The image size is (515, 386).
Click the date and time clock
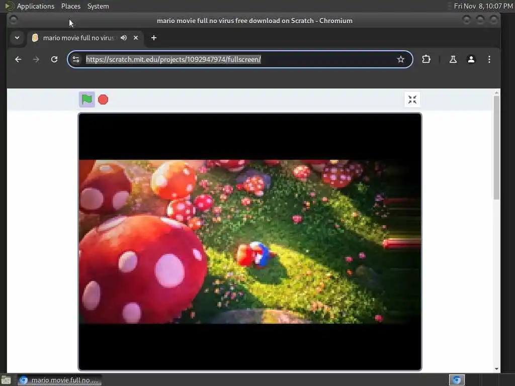(483, 6)
